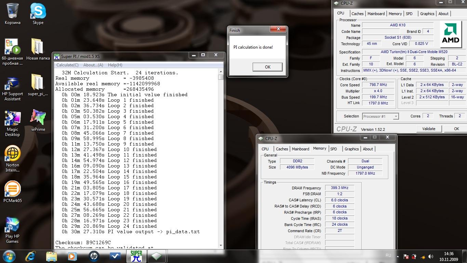The width and height of the screenshot is (467, 263).
Task: Click the Show desktop strip by the clock
Action: tap(465, 256)
